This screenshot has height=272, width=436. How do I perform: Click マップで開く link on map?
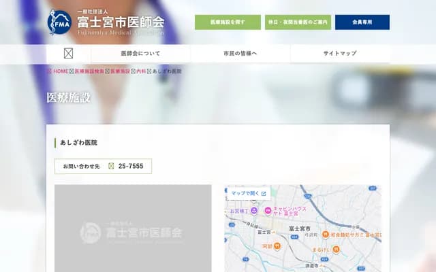click(249, 193)
